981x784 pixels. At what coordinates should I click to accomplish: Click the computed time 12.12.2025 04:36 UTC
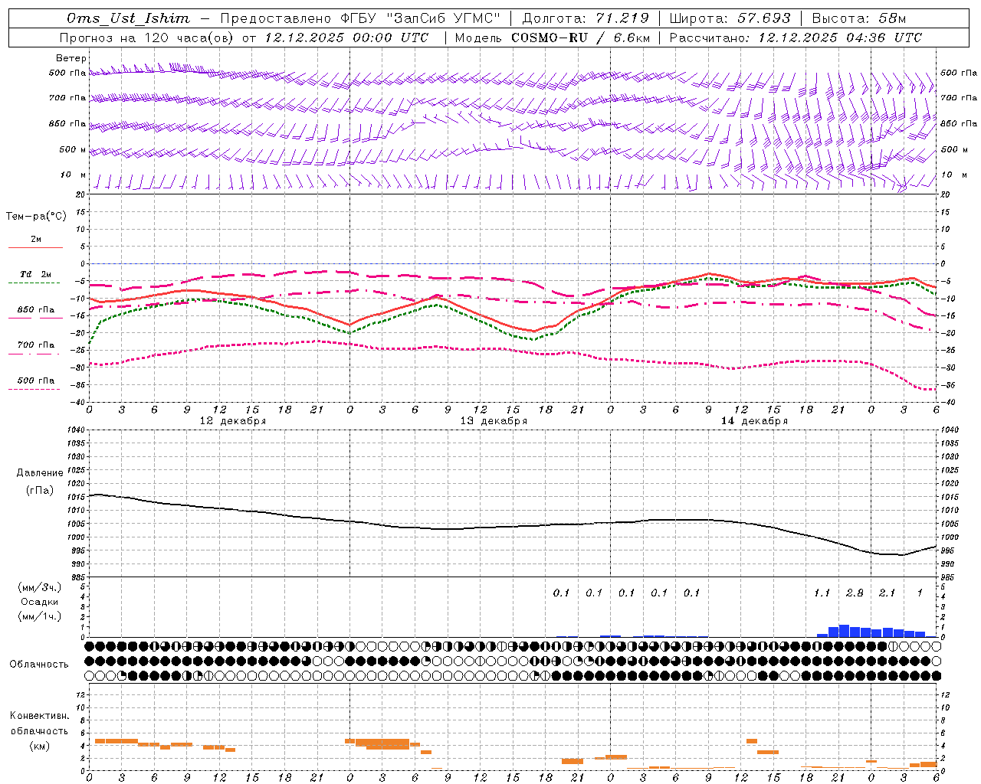840,38
